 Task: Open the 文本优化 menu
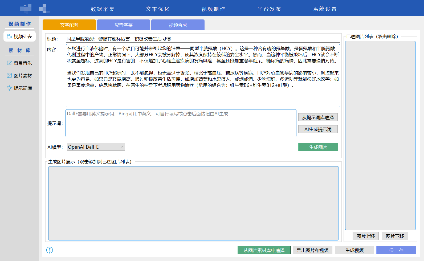point(158,9)
